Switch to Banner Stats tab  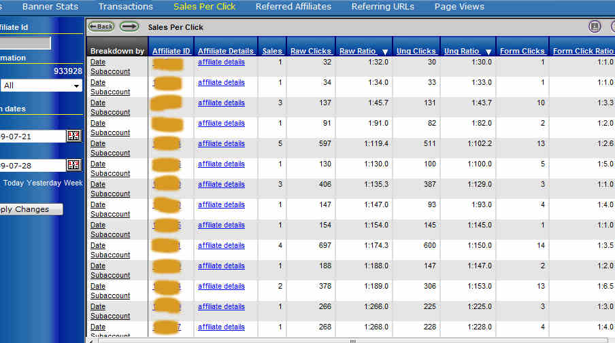tap(50, 7)
